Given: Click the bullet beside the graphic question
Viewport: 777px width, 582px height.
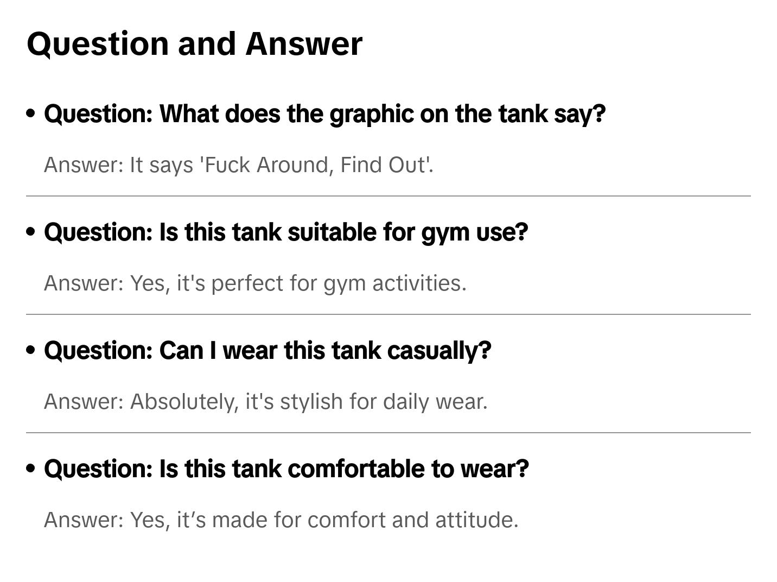Looking at the screenshot, I should [31, 113].
